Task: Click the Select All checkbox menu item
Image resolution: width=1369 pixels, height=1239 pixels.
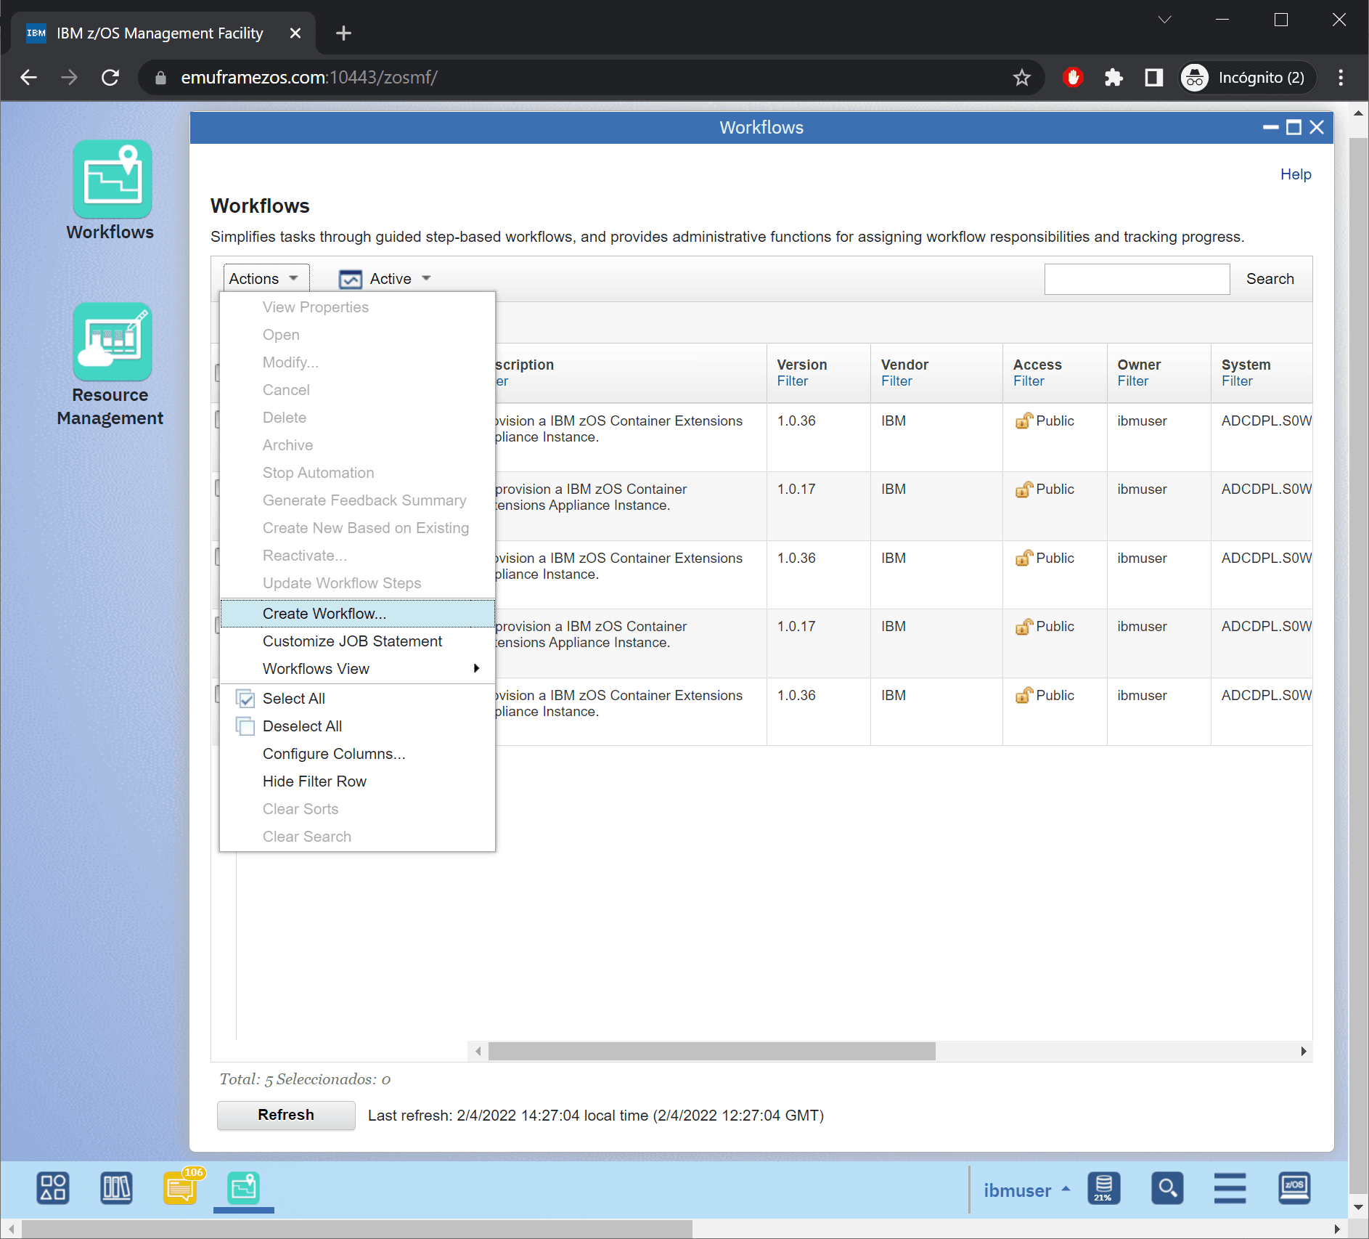Action: tap(293, 699)
